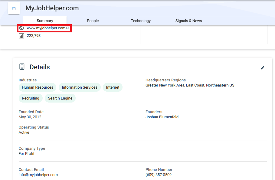The height and width of the screenshot is (180, 275).
Task: Click the MyJobHelper.com logo thumbnail
Action: pyautogui.click(x=14, y=8)
